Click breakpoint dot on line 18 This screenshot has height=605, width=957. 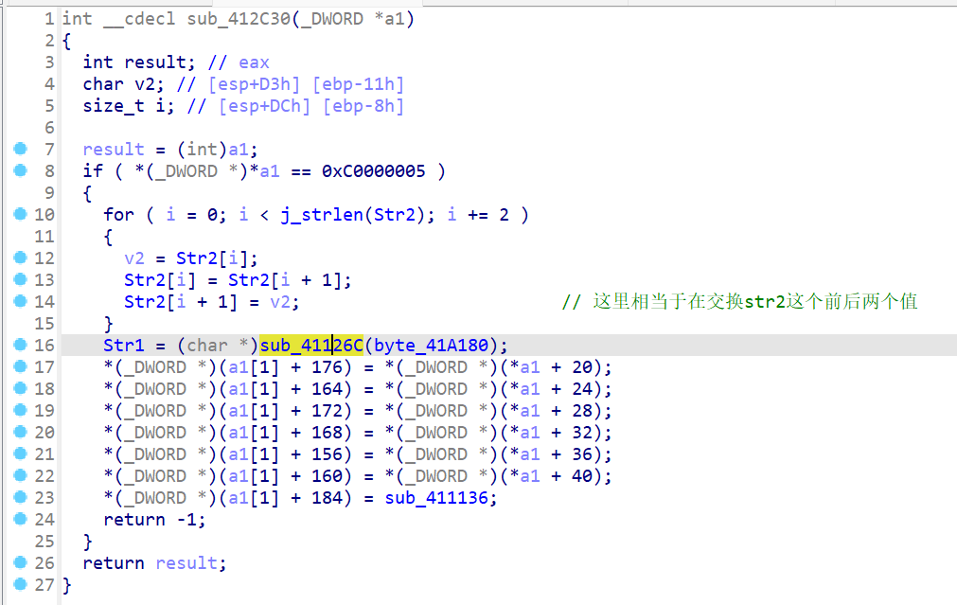click(x=20, y=387)
